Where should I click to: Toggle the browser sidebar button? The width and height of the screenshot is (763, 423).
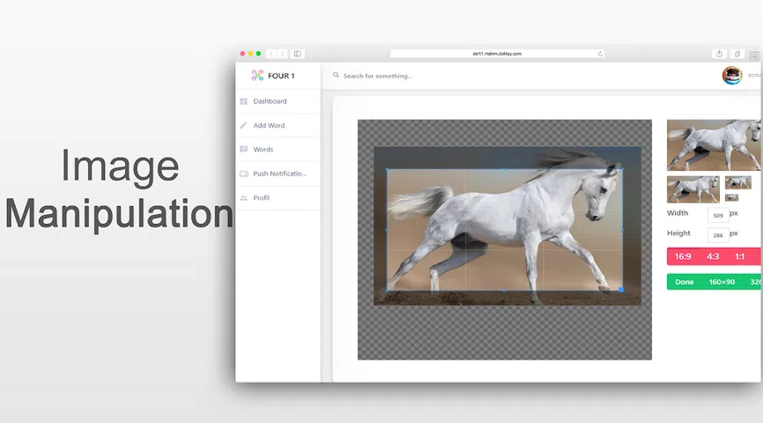click(x=298, y=54)
